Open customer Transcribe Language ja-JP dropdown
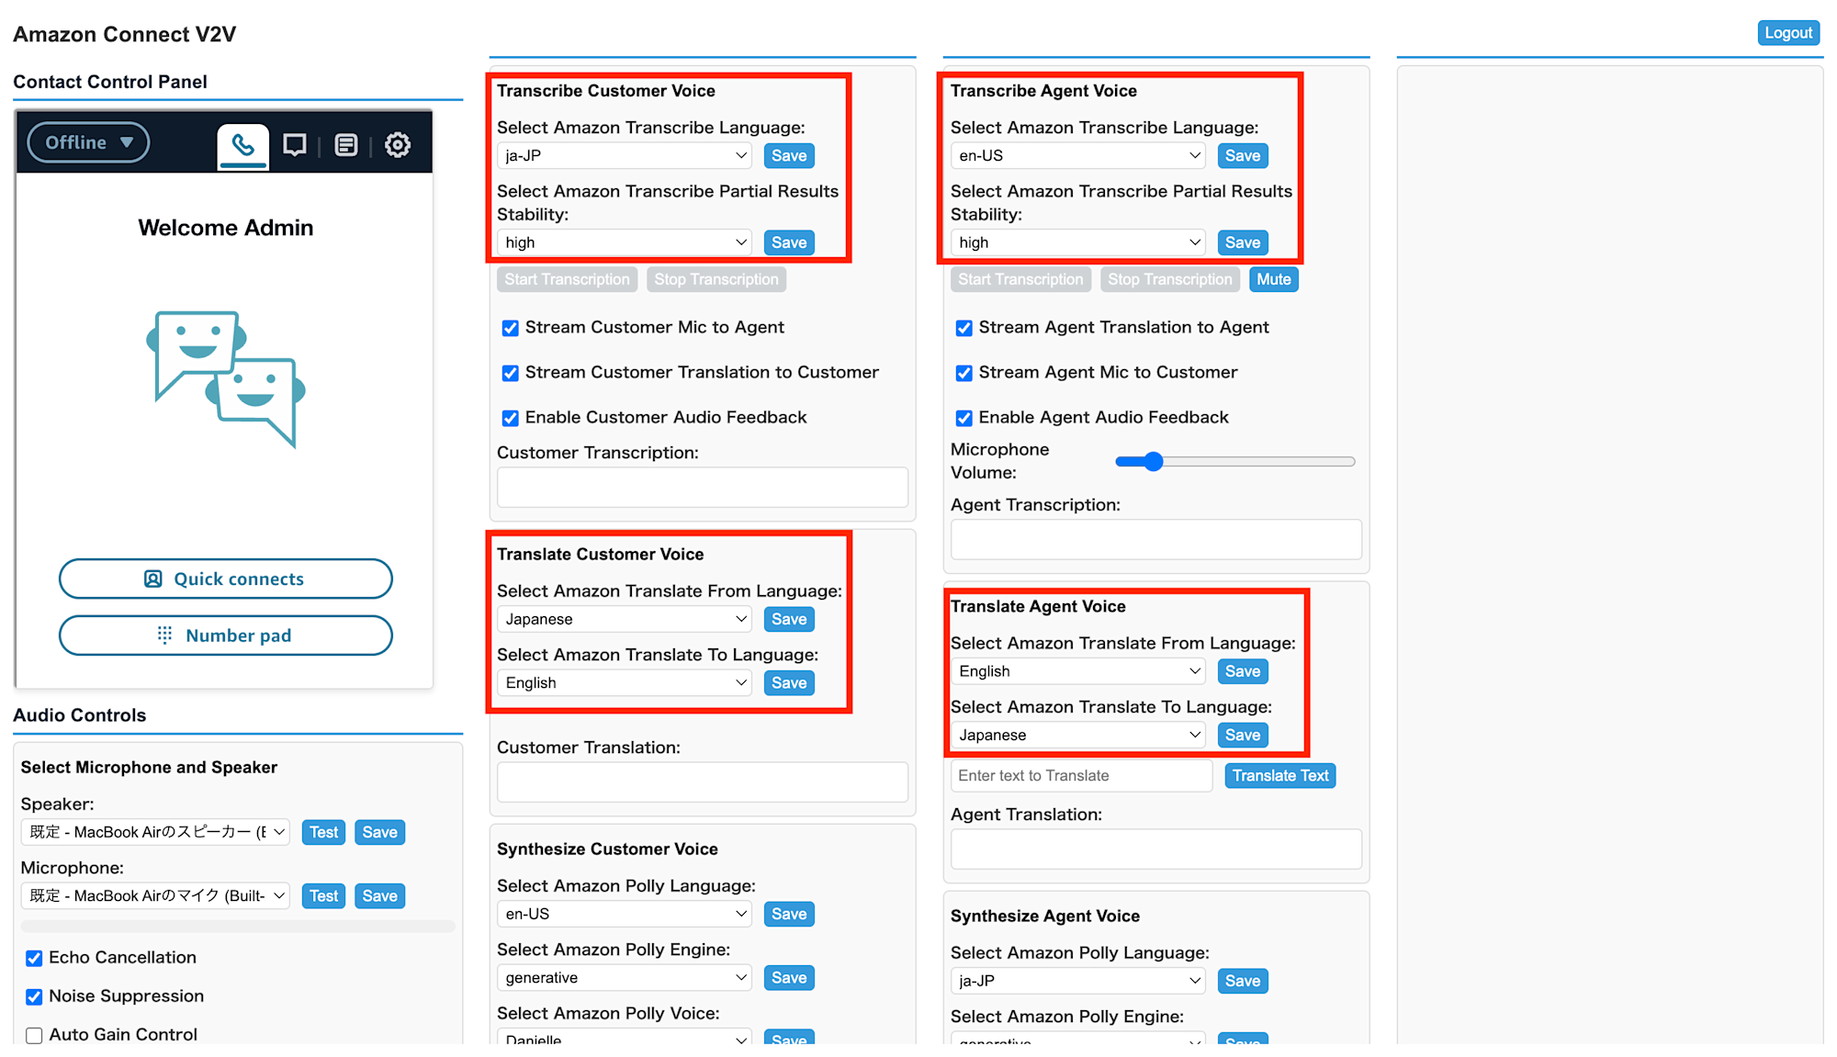Screen dimensions: 1837x1057 [625, 156]
